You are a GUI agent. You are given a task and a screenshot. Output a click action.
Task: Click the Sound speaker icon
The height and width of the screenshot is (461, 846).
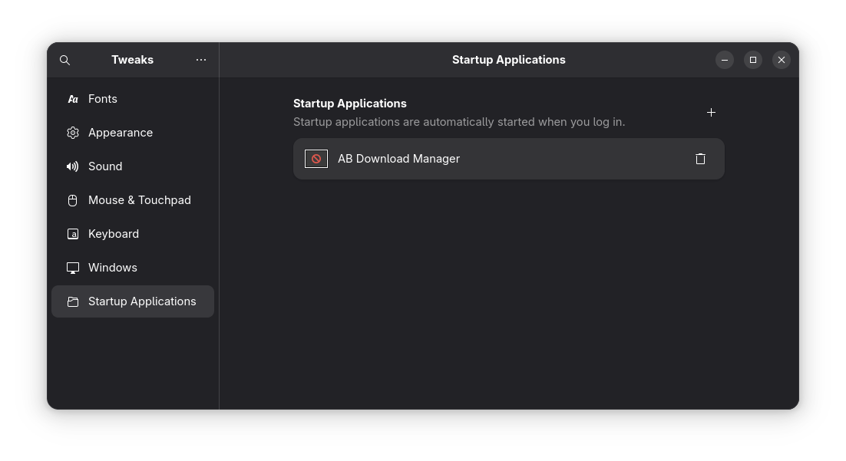click(73, 166)
